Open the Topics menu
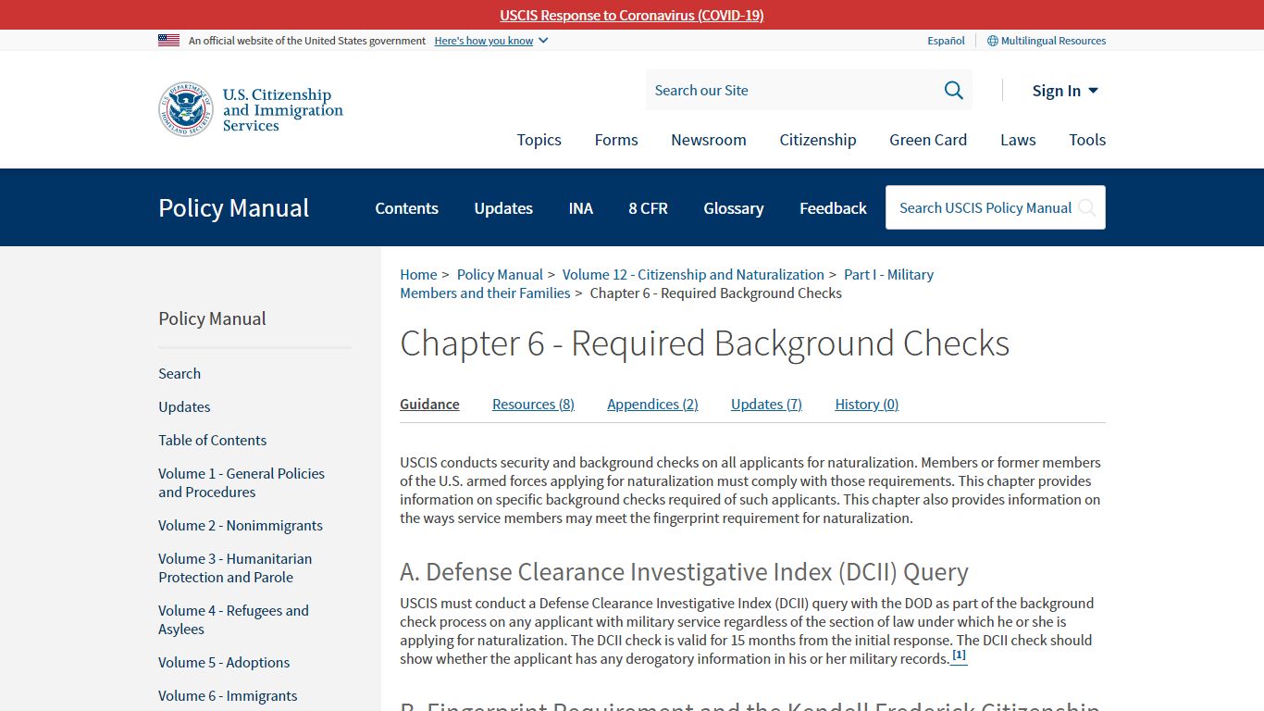The height and width of the screenshot is (711, 1264). click(539, 140)
